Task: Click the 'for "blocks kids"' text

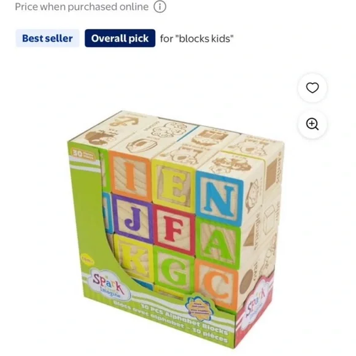Action: pyautogui.click(x=196, y=39)
